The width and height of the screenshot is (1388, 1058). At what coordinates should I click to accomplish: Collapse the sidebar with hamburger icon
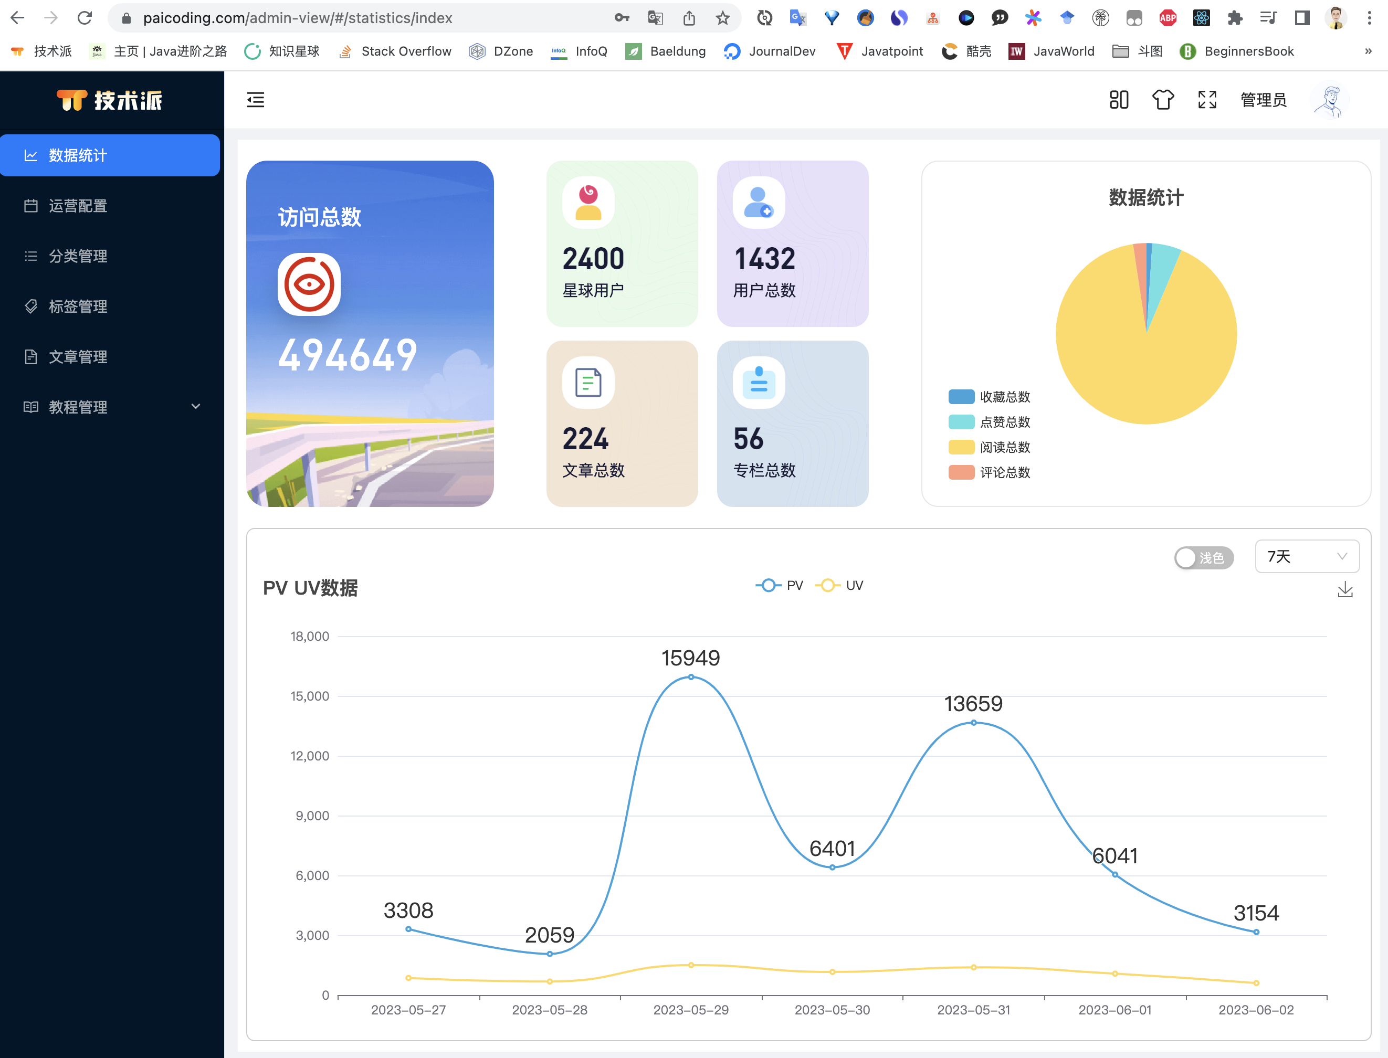point(255,100)
